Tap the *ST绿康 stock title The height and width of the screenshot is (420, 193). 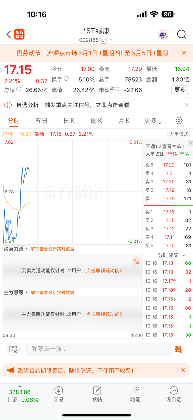pyautogui.click(x=96, y=31)
